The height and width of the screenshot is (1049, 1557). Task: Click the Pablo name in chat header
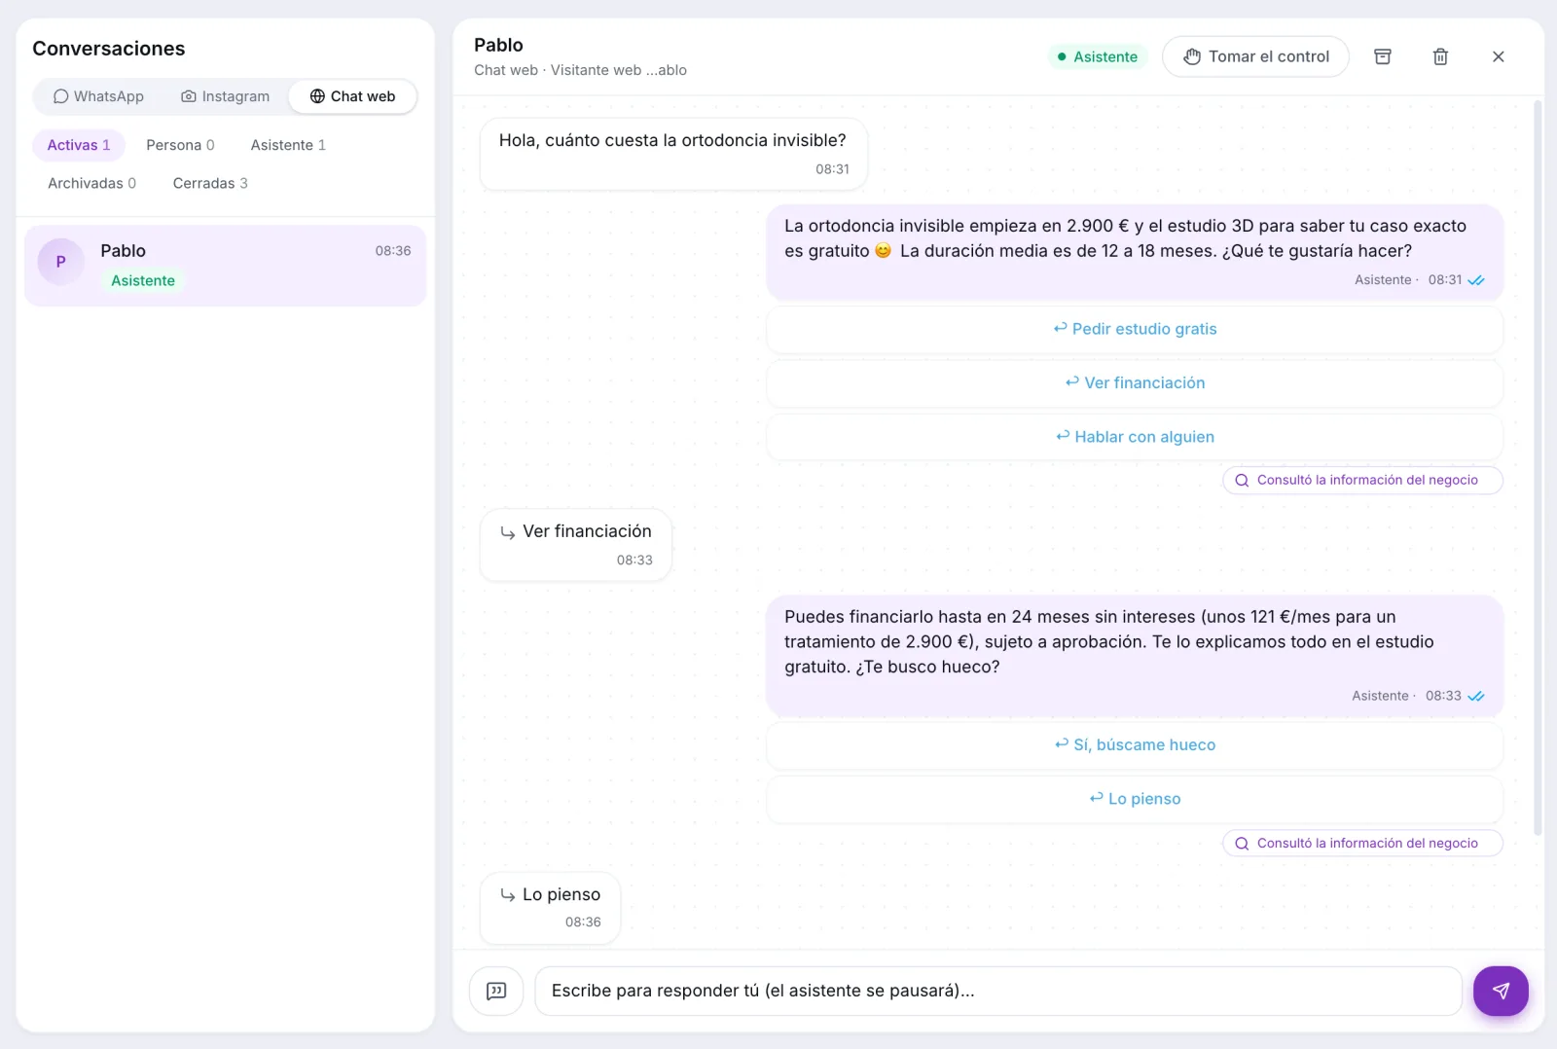pyautogui.click(x=498, y=45)
